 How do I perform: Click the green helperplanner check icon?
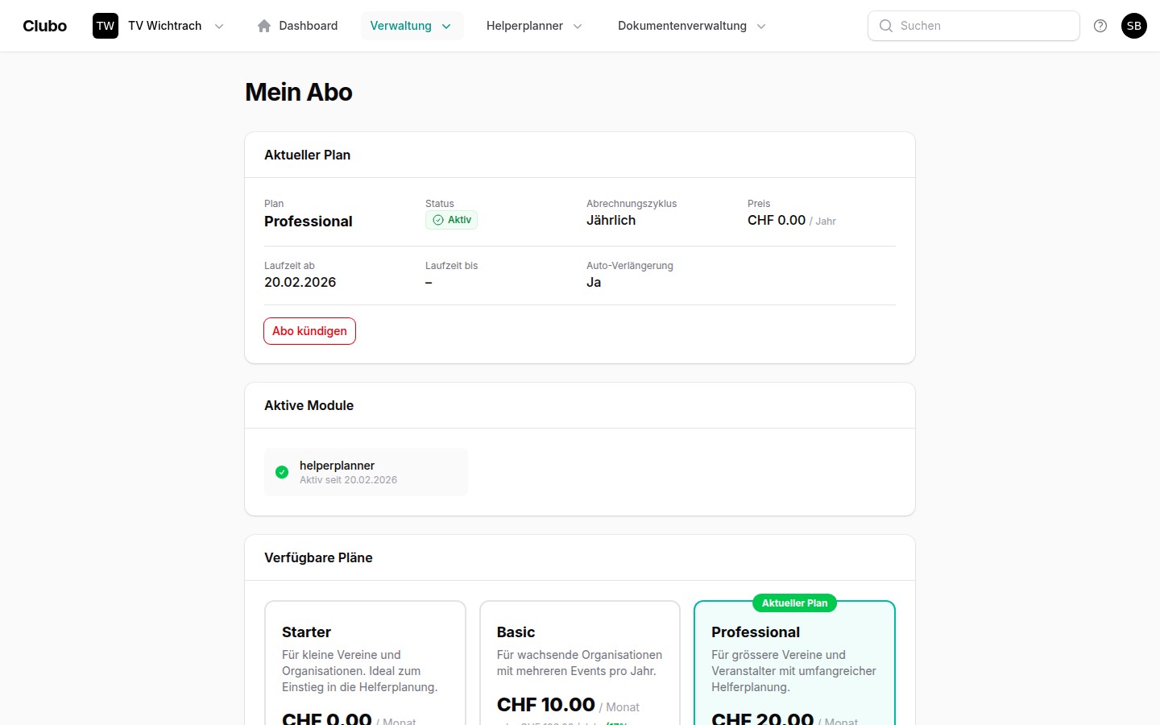(282, 472)
